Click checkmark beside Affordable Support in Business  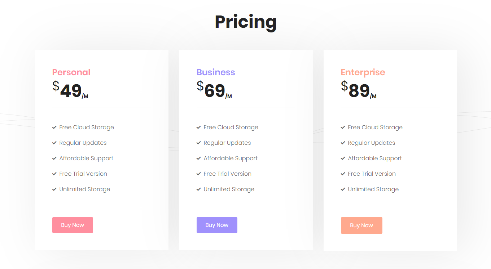point(199,158)
